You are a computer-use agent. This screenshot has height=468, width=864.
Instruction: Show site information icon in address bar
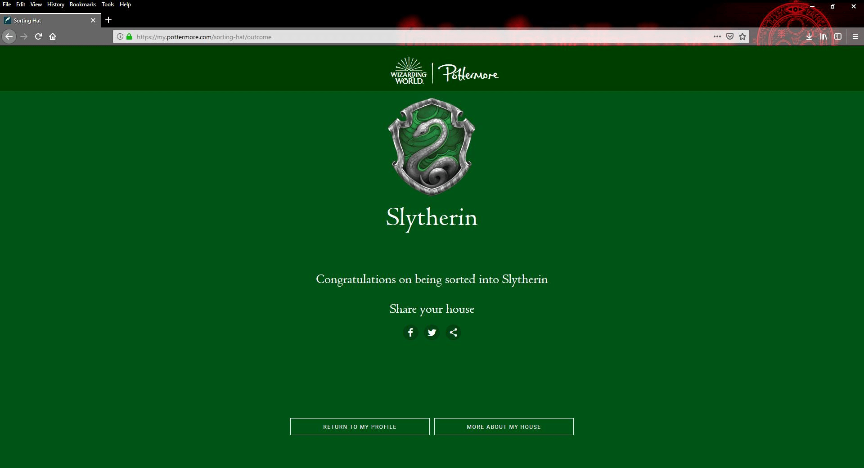coord(120,37)
